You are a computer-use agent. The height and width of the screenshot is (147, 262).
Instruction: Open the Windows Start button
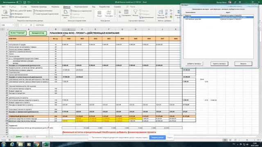(4, 144)
